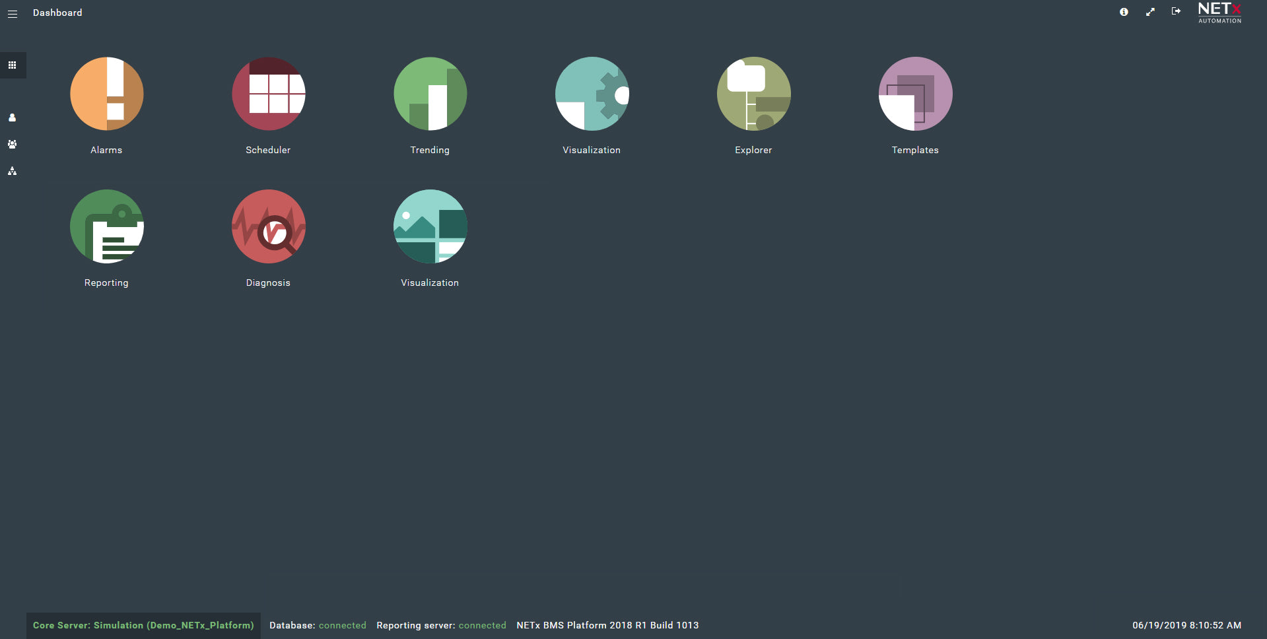Click the logout icon in header
The image size is (1267, 639).
[x=1176, y=11]
